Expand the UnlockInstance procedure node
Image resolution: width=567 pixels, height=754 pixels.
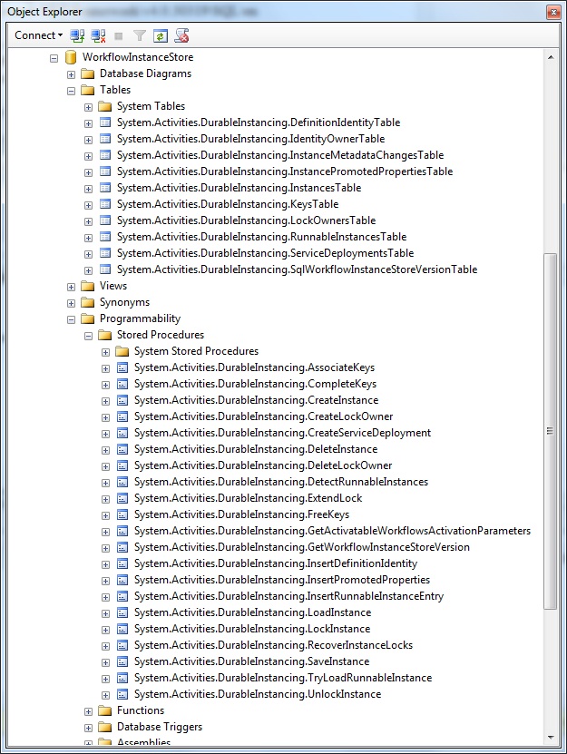pos(106,695)
